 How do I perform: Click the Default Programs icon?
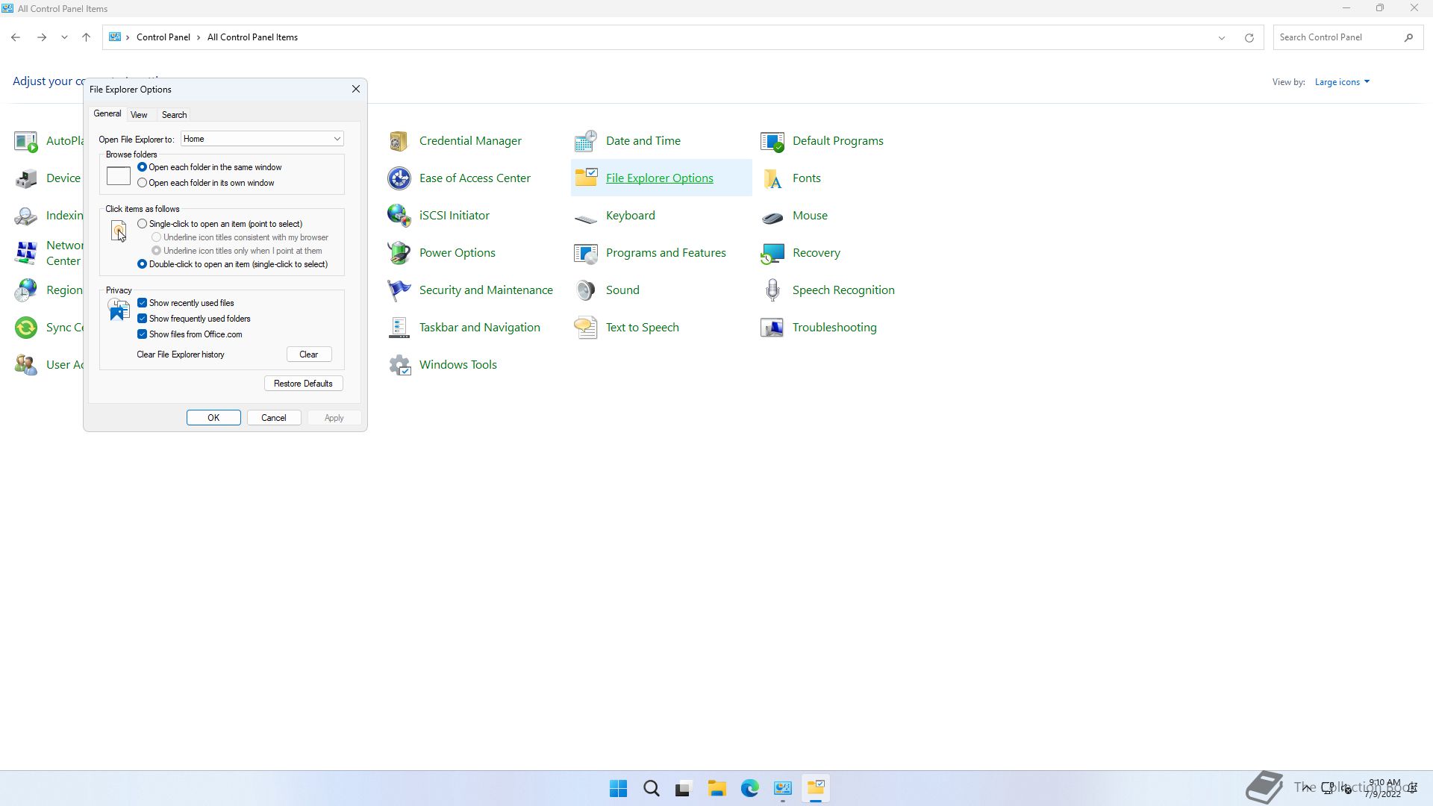[x=772, y=140]
